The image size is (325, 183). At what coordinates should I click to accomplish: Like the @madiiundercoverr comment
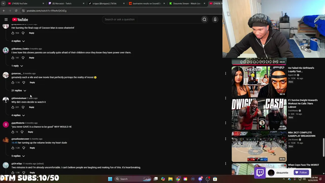tap(13, 148)
